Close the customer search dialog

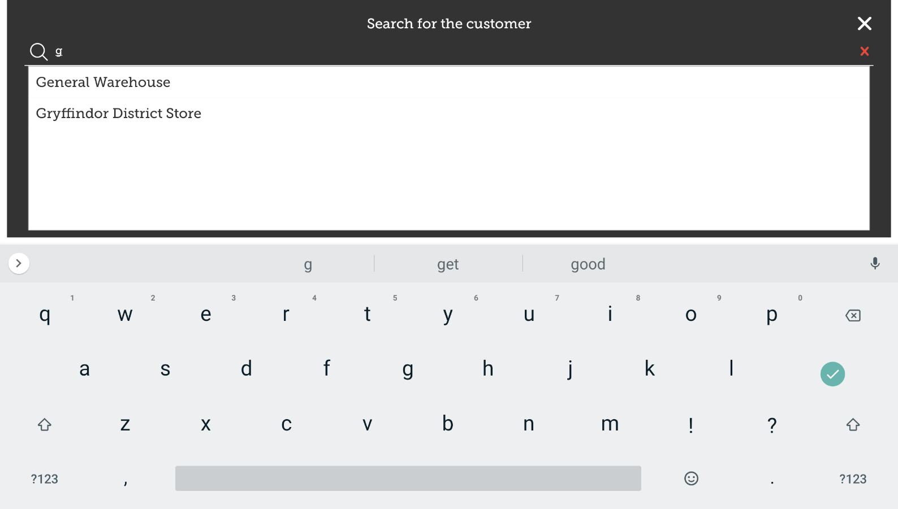point(864,24)
